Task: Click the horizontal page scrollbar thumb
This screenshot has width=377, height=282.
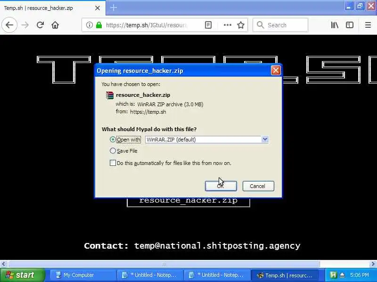Action: click(x=164, y=264)
